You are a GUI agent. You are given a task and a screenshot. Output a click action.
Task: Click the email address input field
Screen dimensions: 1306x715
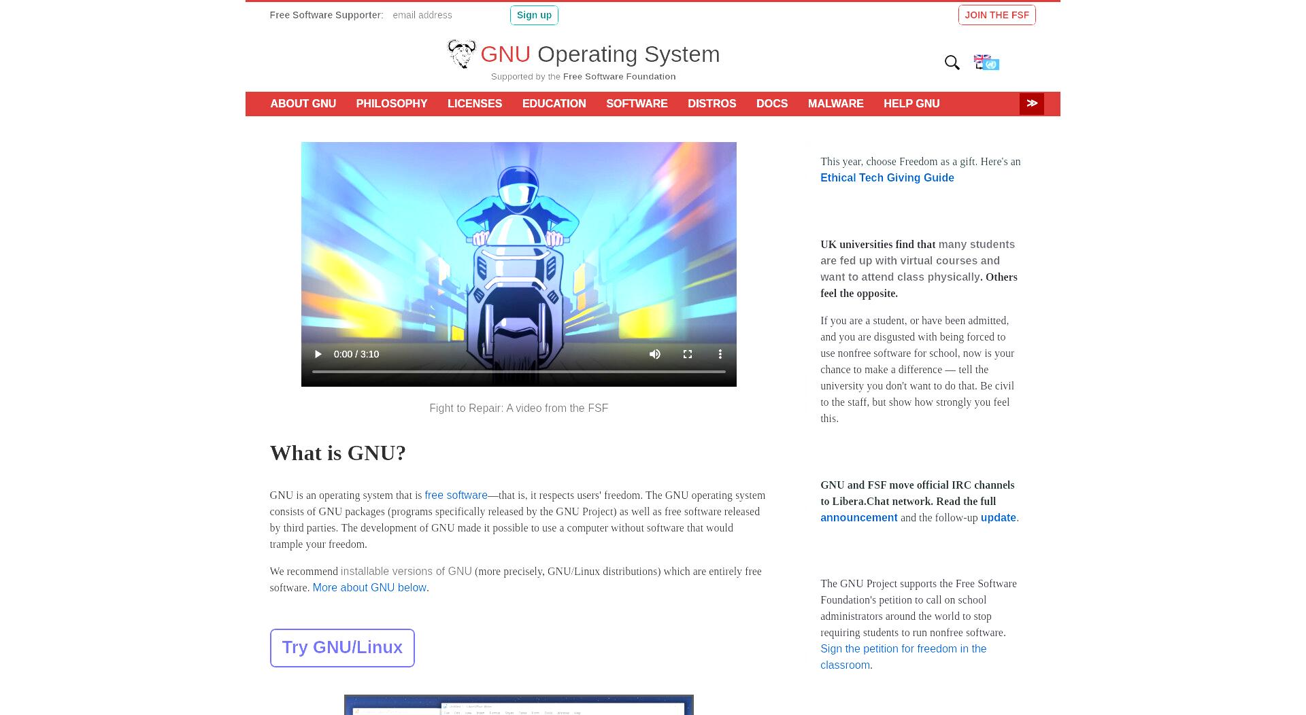click(x=447, y=15)
